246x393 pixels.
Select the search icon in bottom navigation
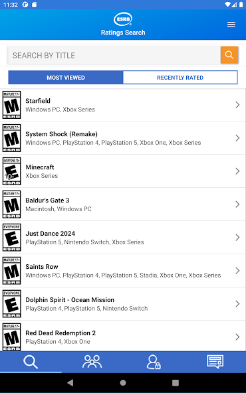31,362
